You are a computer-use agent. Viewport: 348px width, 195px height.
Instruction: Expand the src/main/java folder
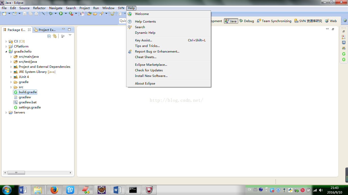point(11,57)
